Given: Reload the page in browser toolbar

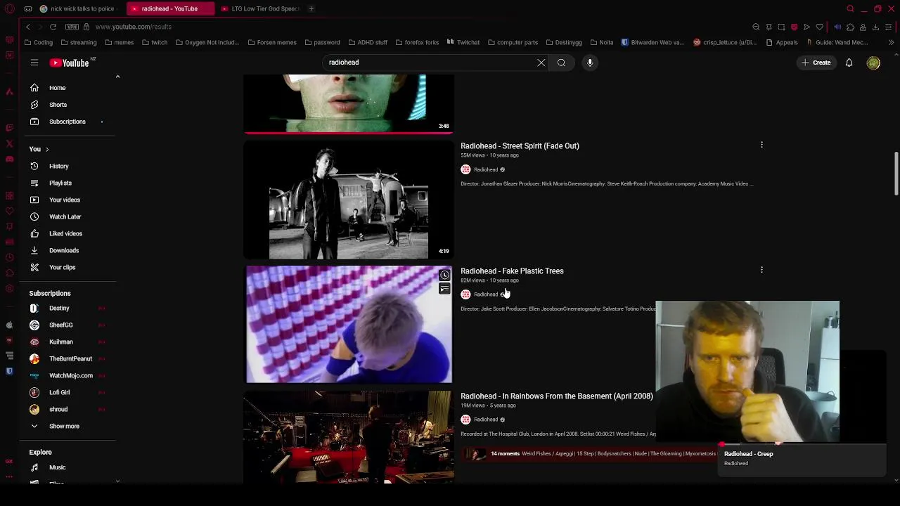Looking at the screenshot, I should pyautogui.click(x=53, y=27).
